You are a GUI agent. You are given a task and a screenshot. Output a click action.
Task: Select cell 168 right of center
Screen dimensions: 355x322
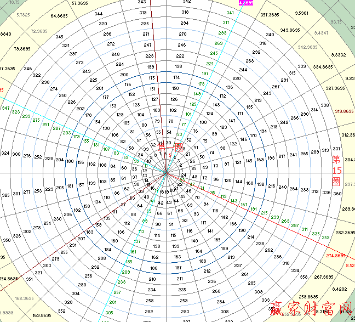250,183
